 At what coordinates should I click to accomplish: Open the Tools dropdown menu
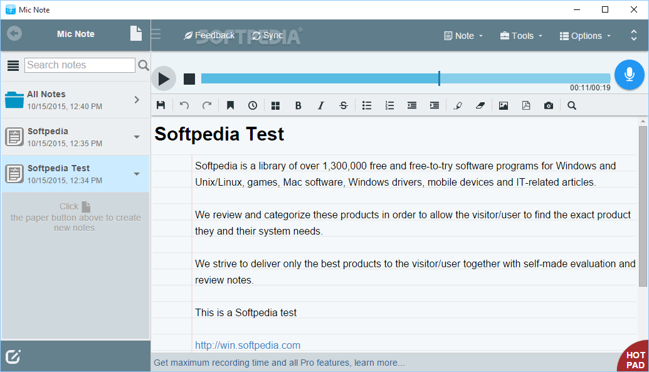tap(521, 36)
